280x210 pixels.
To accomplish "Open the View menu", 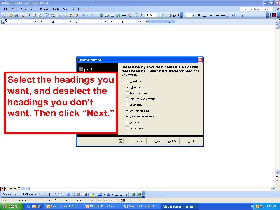I will (23, 9).
